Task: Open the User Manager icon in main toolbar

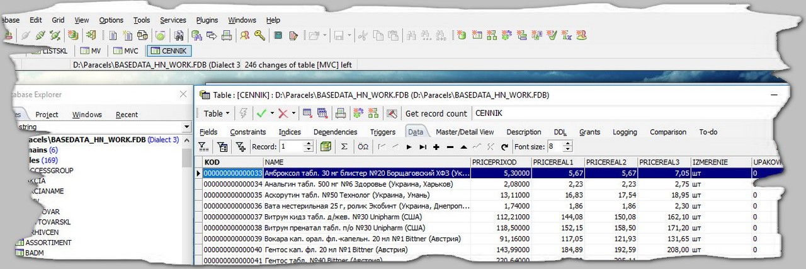Action: click(x=244, y=36)
